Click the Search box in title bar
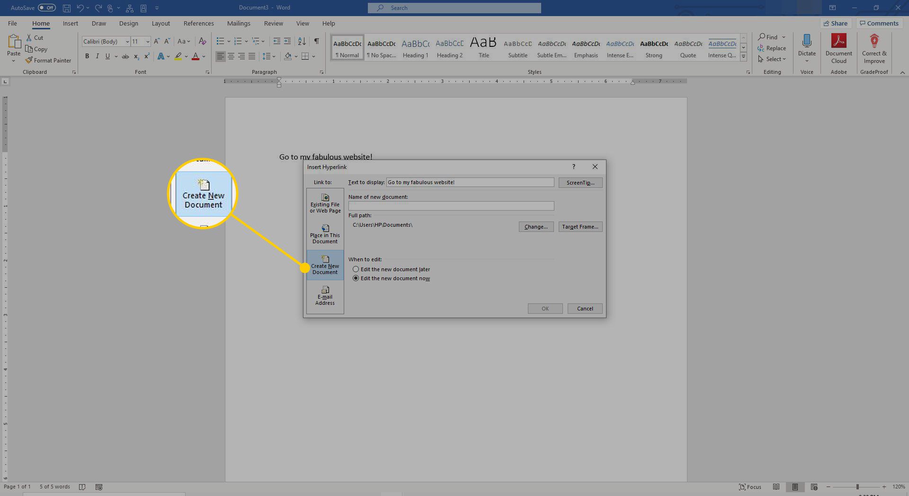 pos(454,8)
